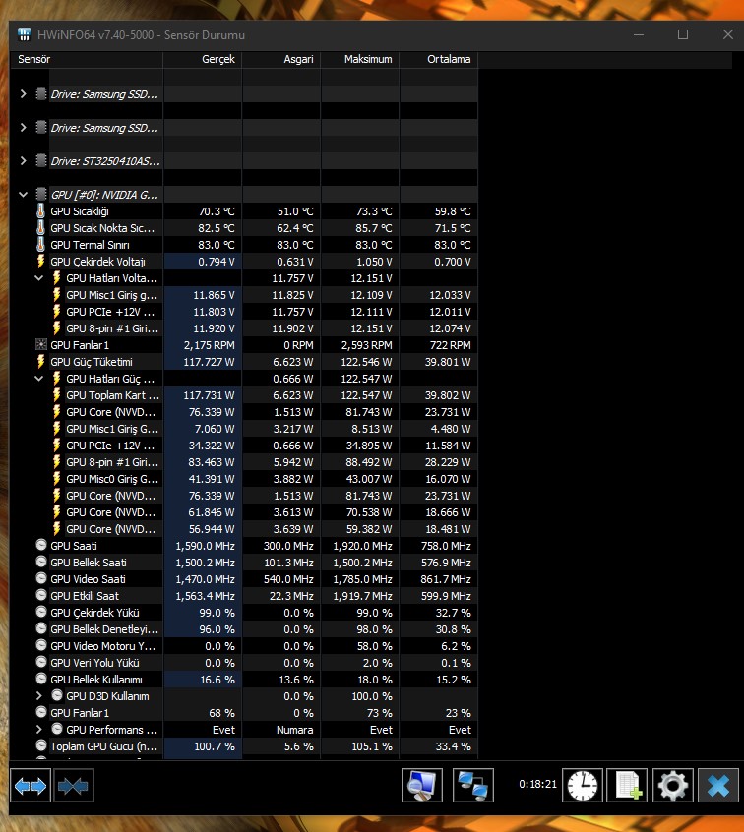Viewport: 744px width, 832px height.
Task: Close sensors with the blue X icon
Action: 718,786
